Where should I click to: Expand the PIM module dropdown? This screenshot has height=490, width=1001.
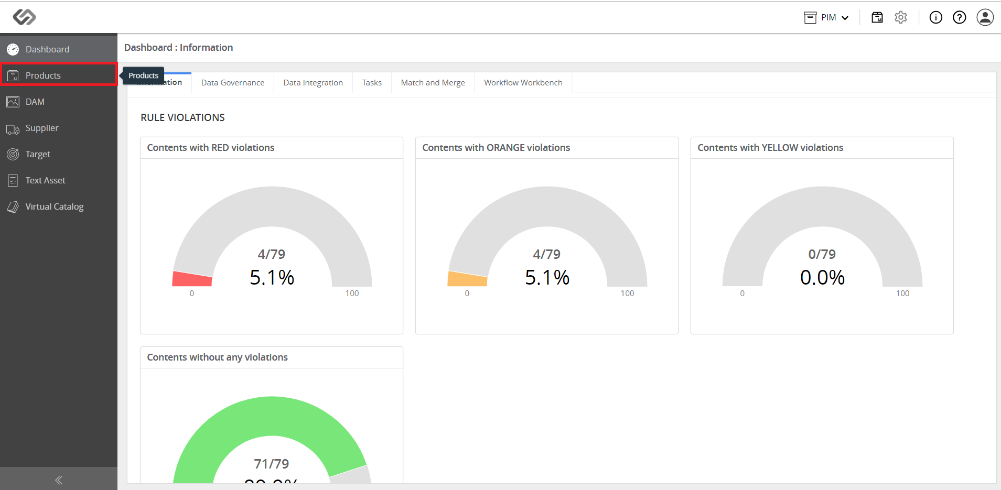tap(826, 18)
